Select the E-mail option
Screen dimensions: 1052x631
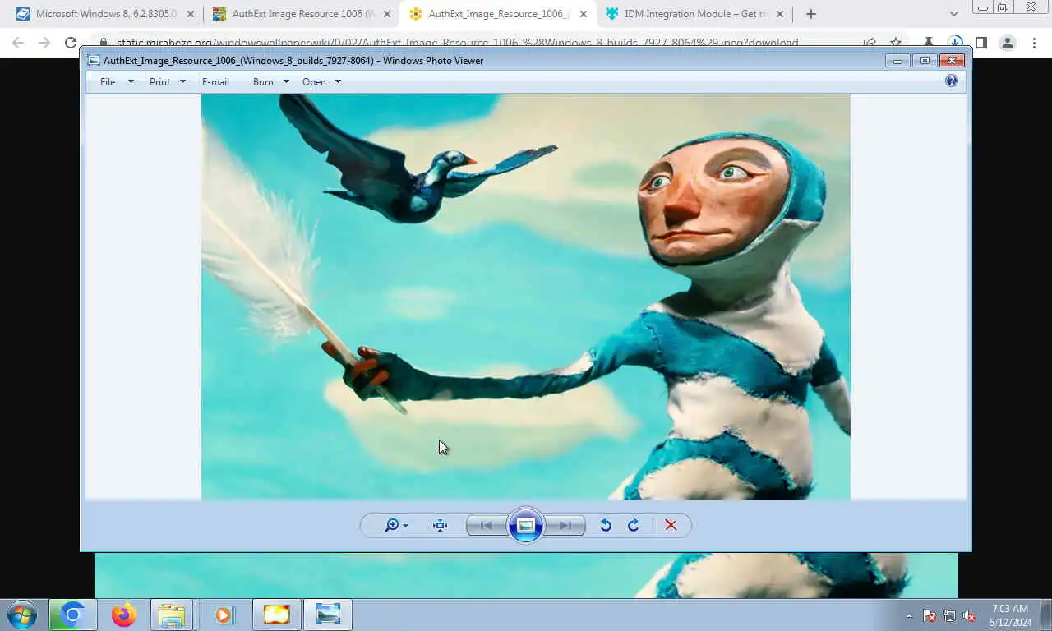(x=215, y=82)
